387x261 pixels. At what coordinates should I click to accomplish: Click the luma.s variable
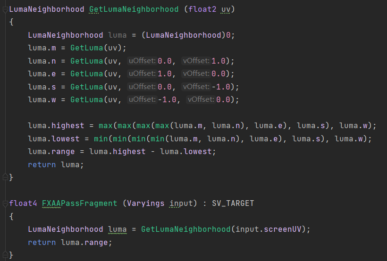(x=42, y=87)
